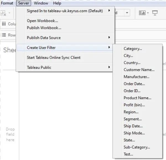Click the clear sheet chart icon
This screenshot has height=160, width=166.
3,13
